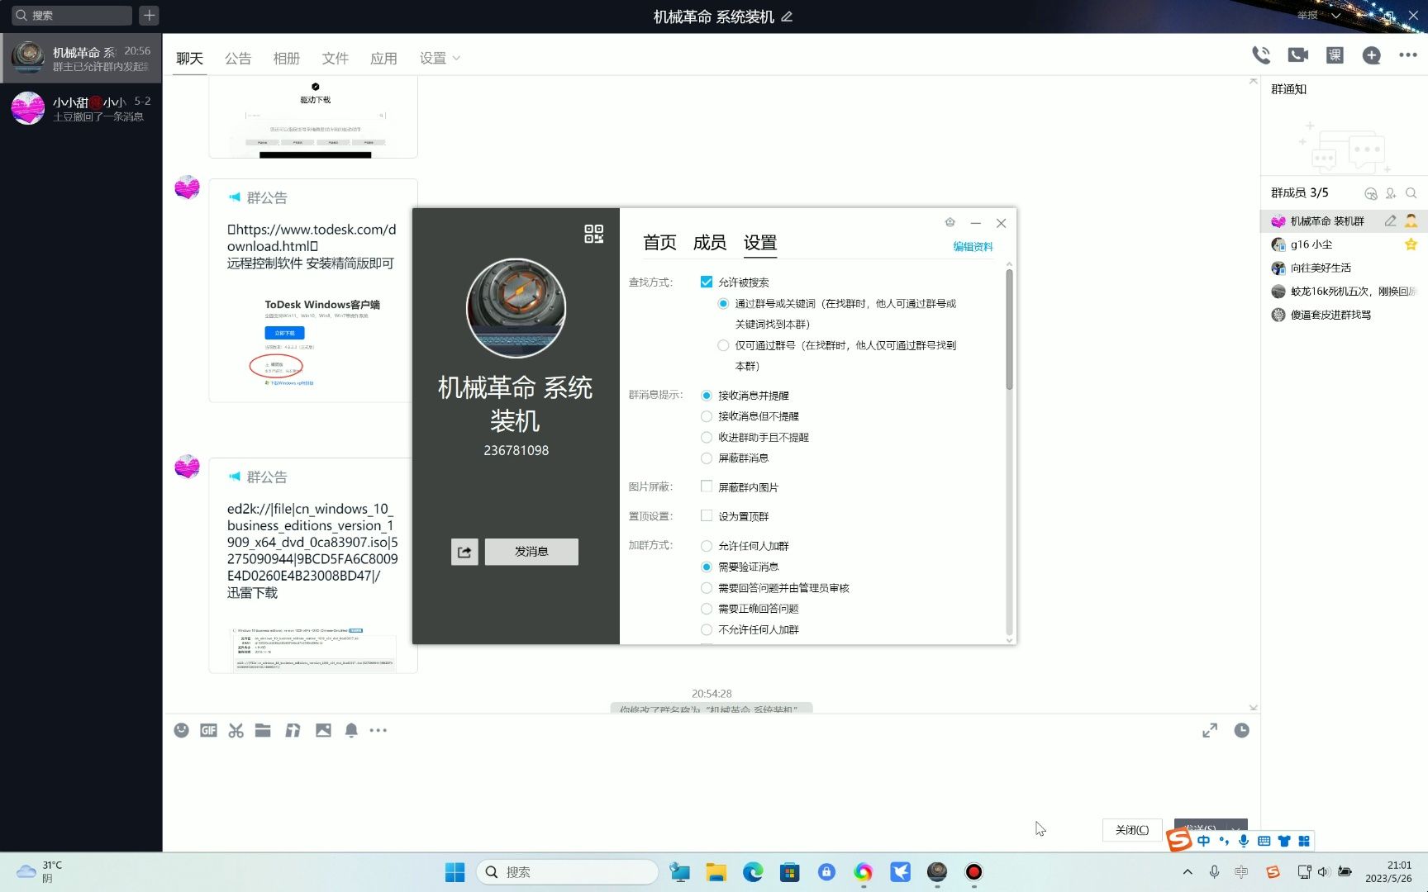
Task: Click the search field at the top left
Action: (73, 15)
